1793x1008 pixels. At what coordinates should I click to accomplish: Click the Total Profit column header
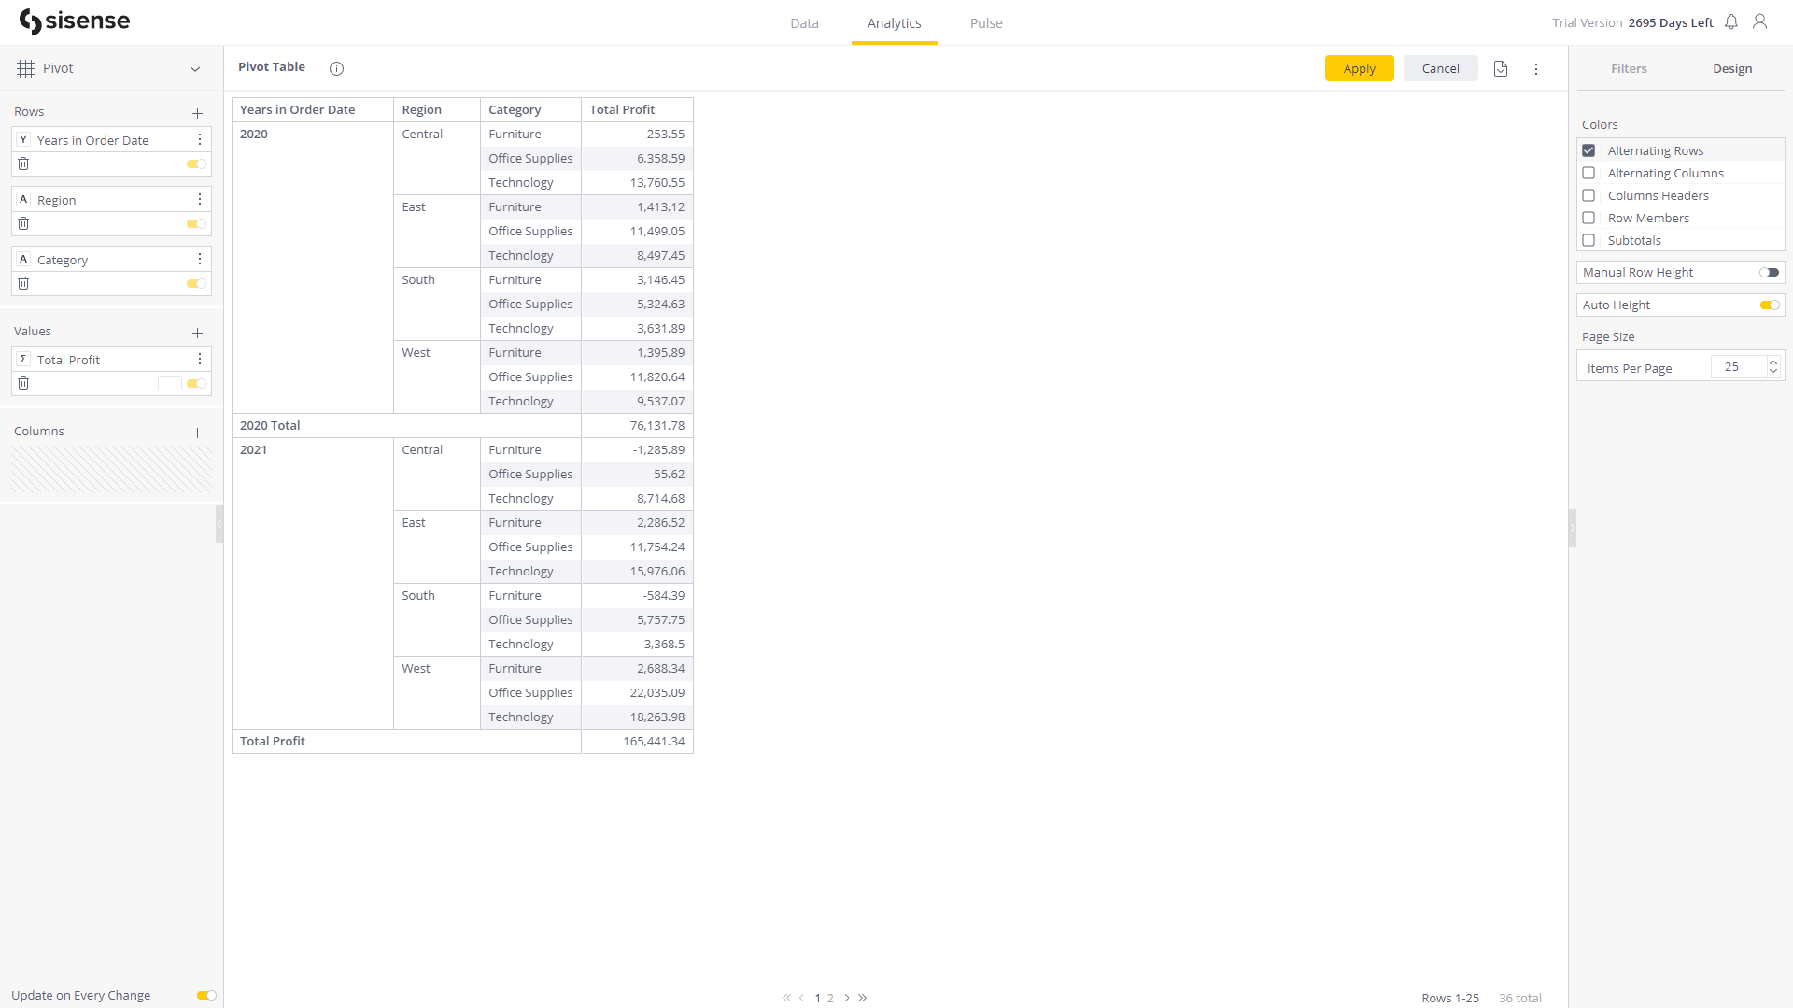click(637, 109)
